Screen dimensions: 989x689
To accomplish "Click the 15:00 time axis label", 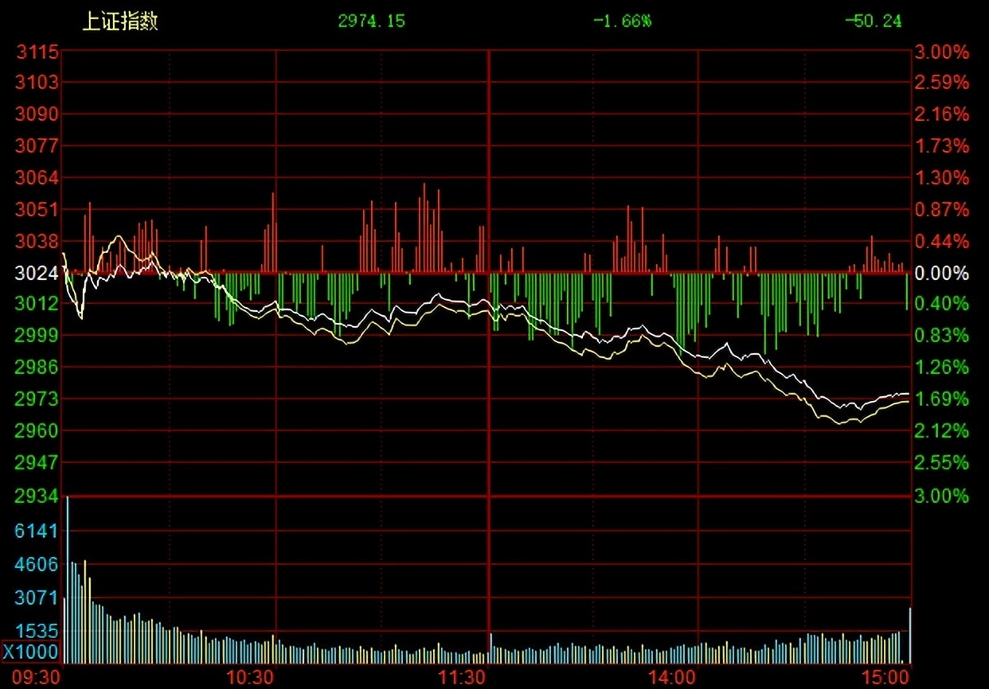I will (885, 678).
